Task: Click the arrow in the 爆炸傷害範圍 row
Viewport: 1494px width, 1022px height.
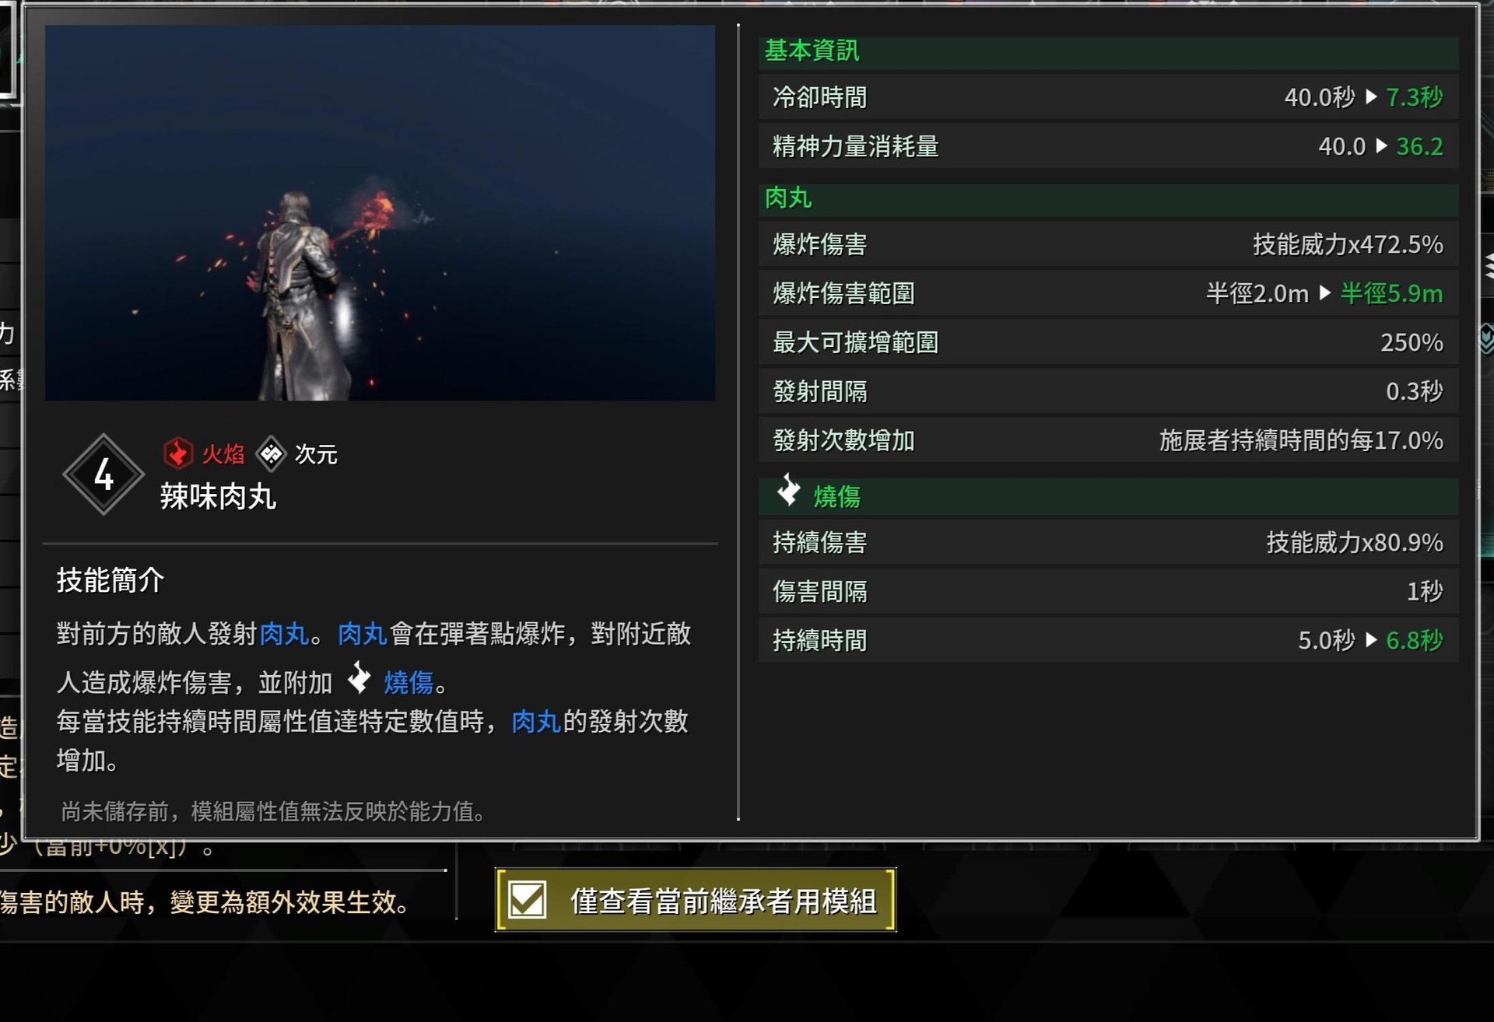Action: (1325, 293)
